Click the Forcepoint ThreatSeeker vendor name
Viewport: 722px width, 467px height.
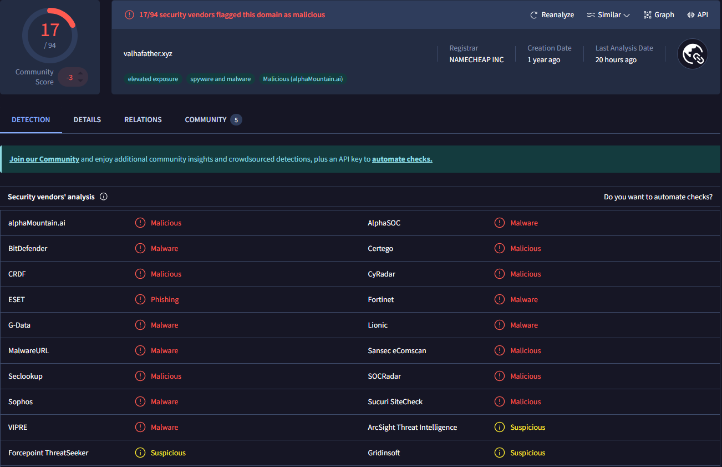48,453
